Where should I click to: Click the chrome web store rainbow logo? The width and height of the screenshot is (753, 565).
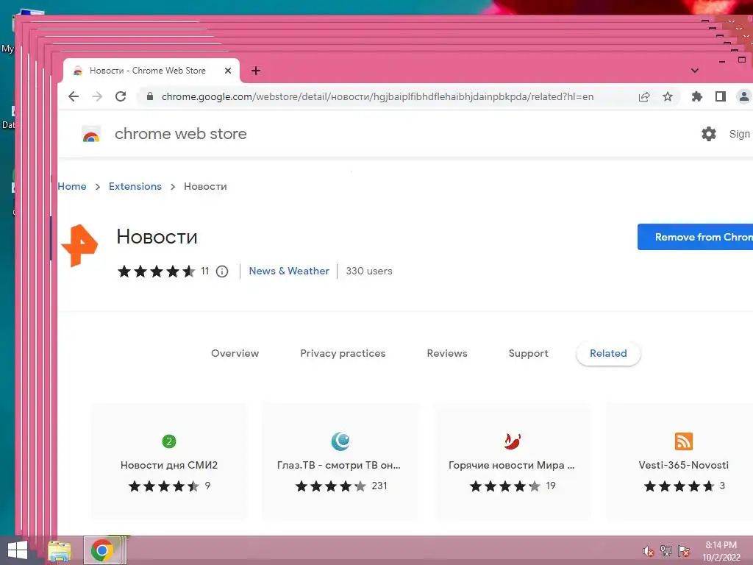[x=91, y=134]
